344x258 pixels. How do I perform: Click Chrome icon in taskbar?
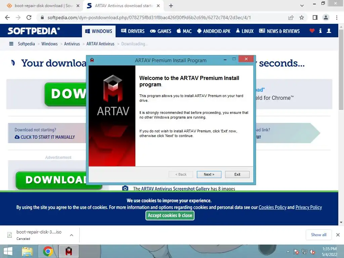tap(48, 251)
